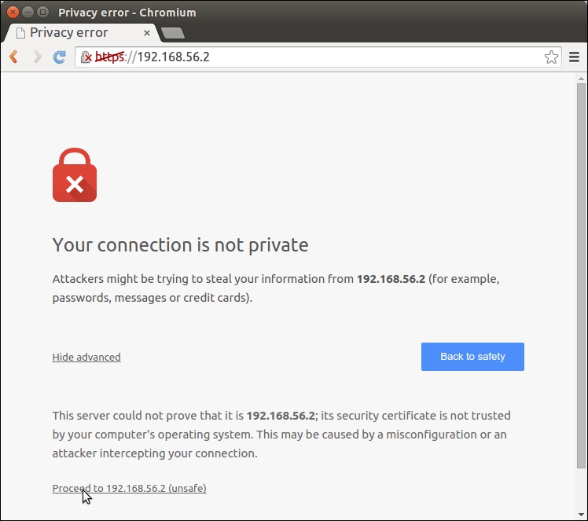Open a new tab

(172, 33)
